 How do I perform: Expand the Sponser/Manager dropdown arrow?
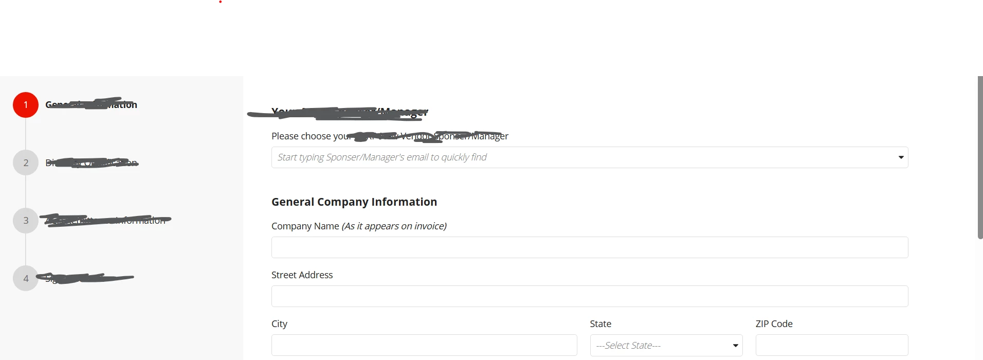(901, 157)
